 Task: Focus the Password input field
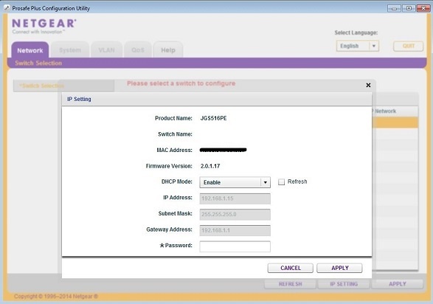click(x=235, y=246)
